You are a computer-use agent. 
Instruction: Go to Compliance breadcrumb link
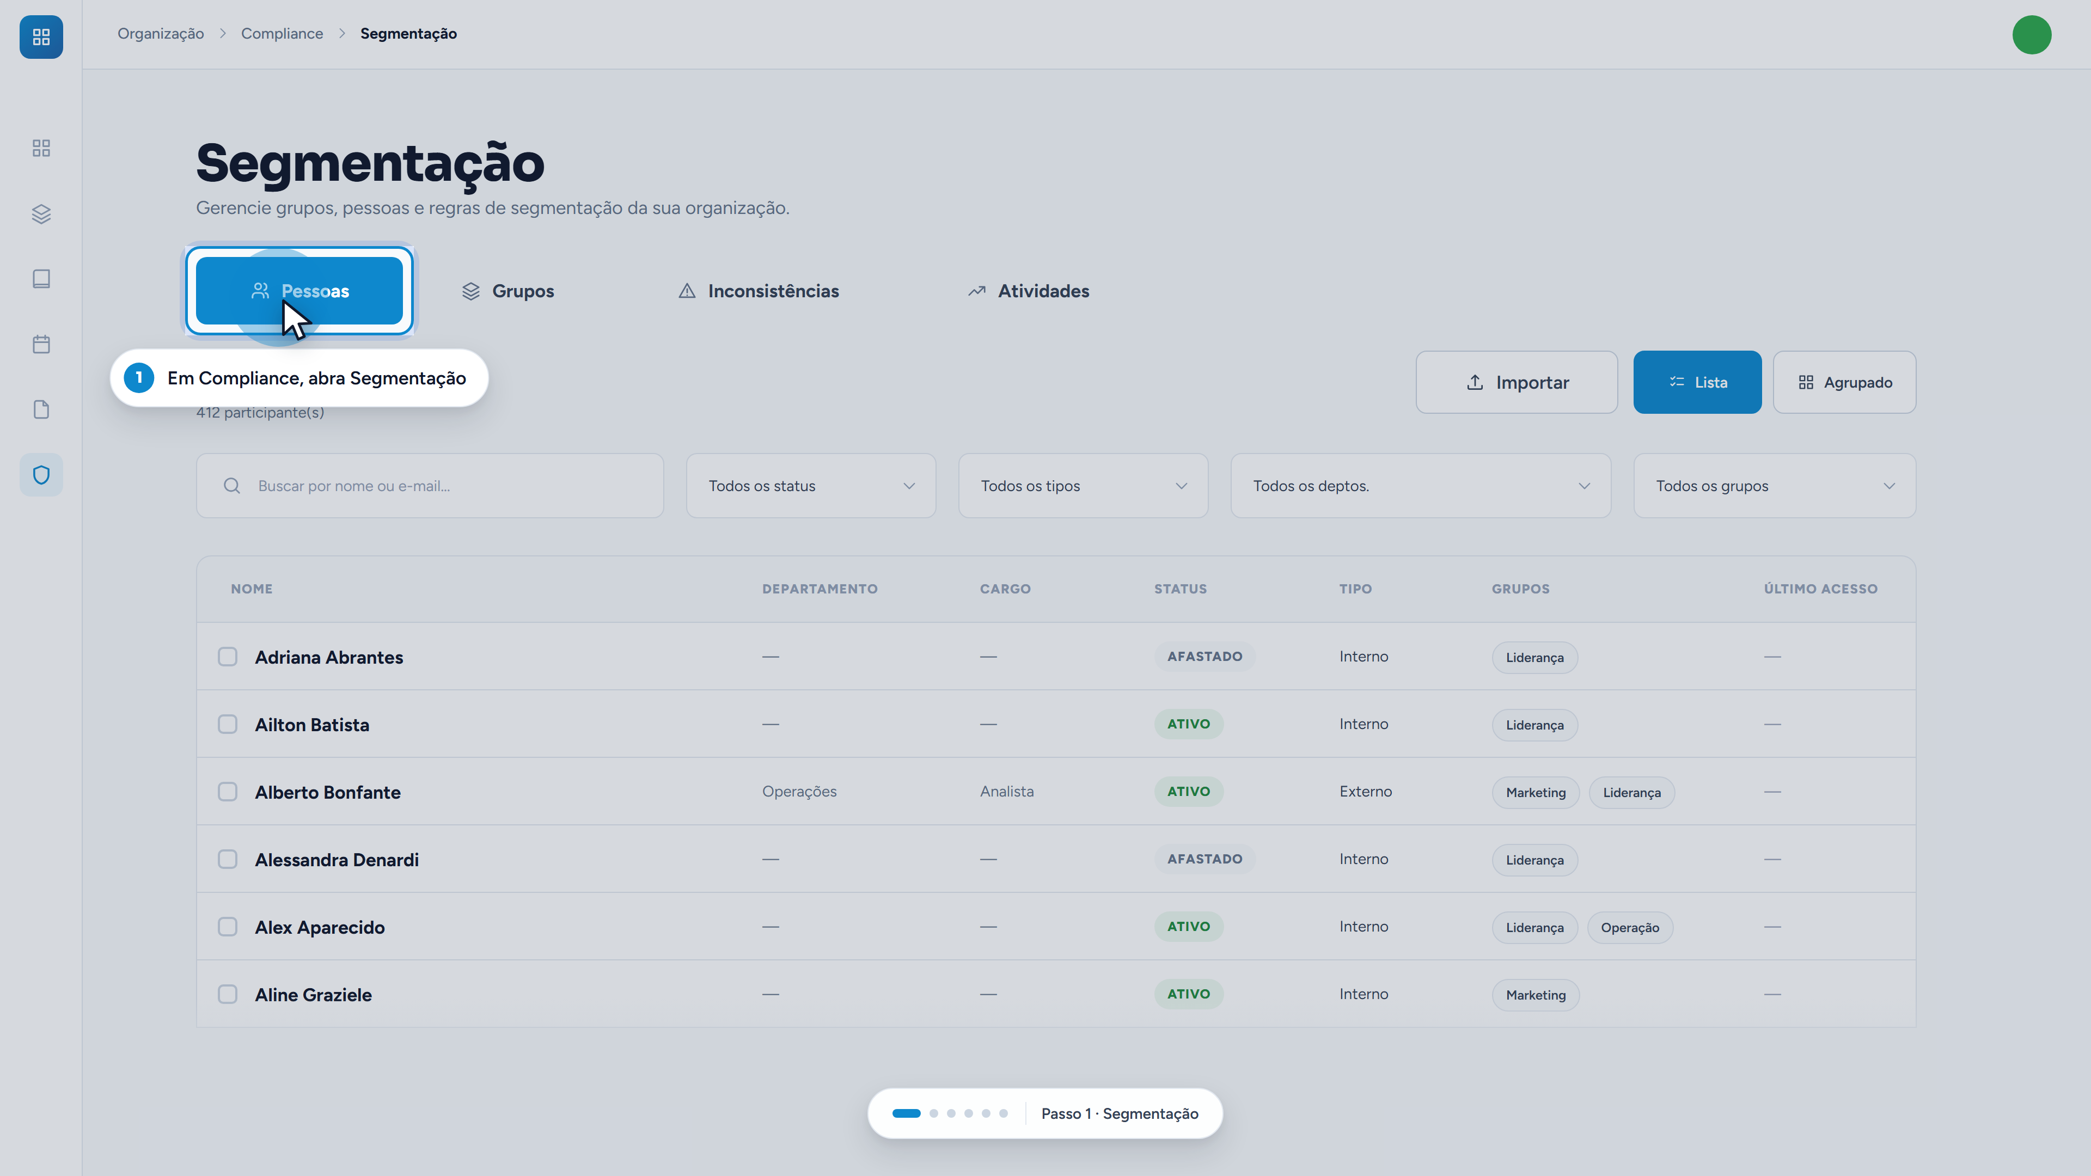pyautogui.click(x=282, y=33)
